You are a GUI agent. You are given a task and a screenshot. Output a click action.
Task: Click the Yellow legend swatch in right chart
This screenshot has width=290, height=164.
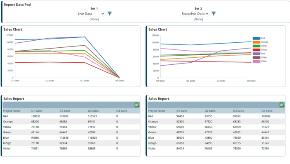(x=256, y=46)
